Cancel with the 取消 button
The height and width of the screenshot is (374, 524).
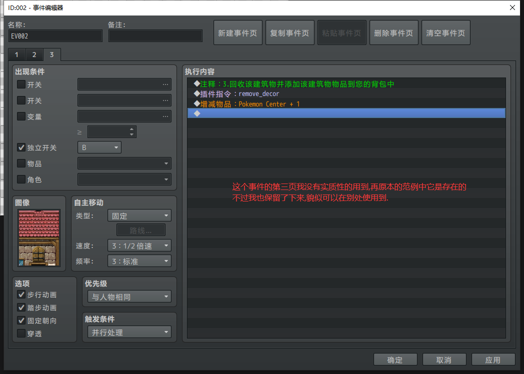(x=444, y=360)
